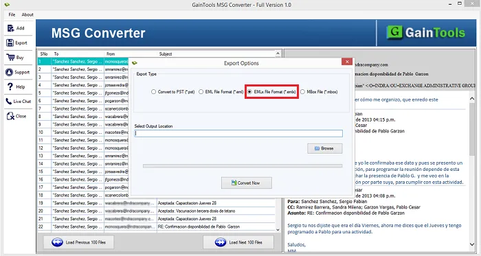The height and width of the screenshot is (256, 481).
Task: Select EMLx File Format radio button
Action: [249, 91]
